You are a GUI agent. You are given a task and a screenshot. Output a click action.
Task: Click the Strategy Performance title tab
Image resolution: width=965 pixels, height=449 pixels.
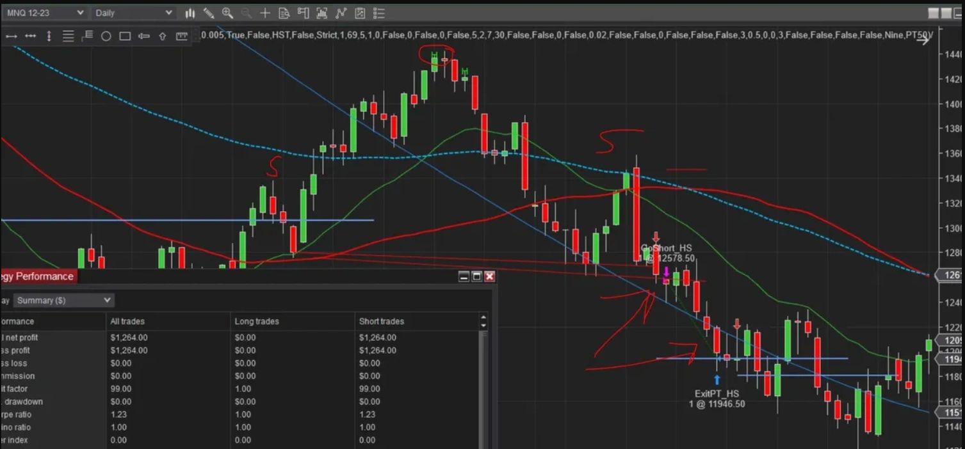tap(37, 276)
